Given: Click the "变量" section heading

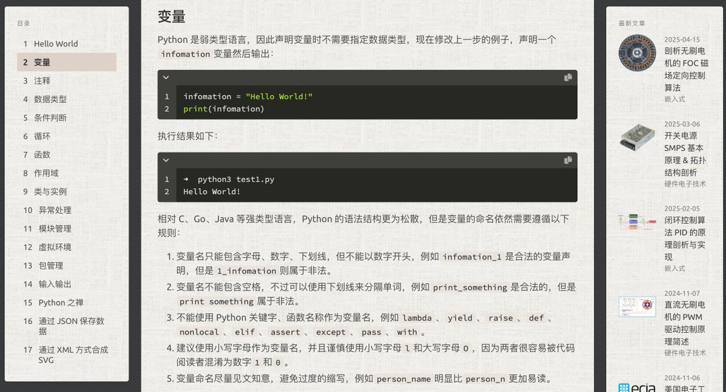Looking at the screenshot, I should coord(171,16).
